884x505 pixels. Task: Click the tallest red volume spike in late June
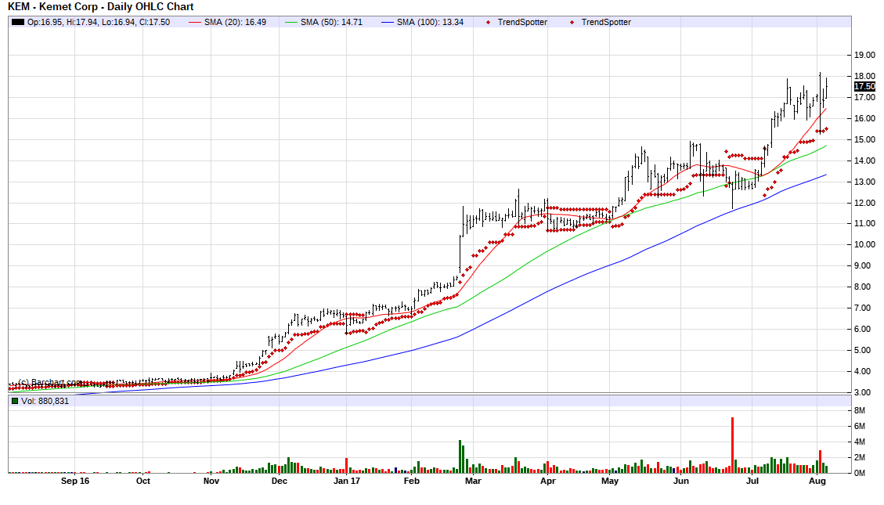point(732,445)
